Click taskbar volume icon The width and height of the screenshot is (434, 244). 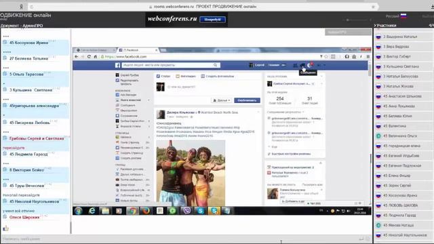[x=349, y=211]
